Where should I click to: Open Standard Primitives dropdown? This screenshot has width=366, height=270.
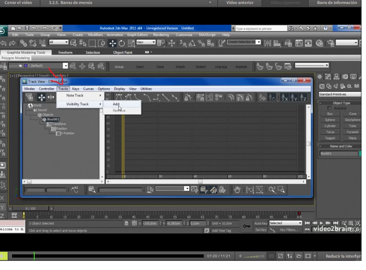(x=340, y=94)
